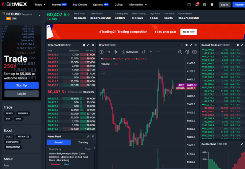Open the BTCUSD instrument dropdown arrow
The image size is (245, 169).
pyautogui.click(x=40, y=15)
